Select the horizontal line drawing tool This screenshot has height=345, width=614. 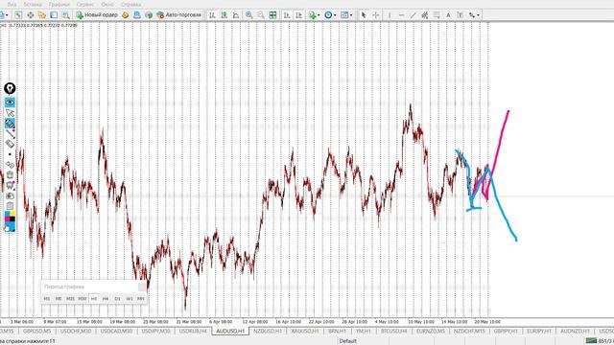click(401, 15)
